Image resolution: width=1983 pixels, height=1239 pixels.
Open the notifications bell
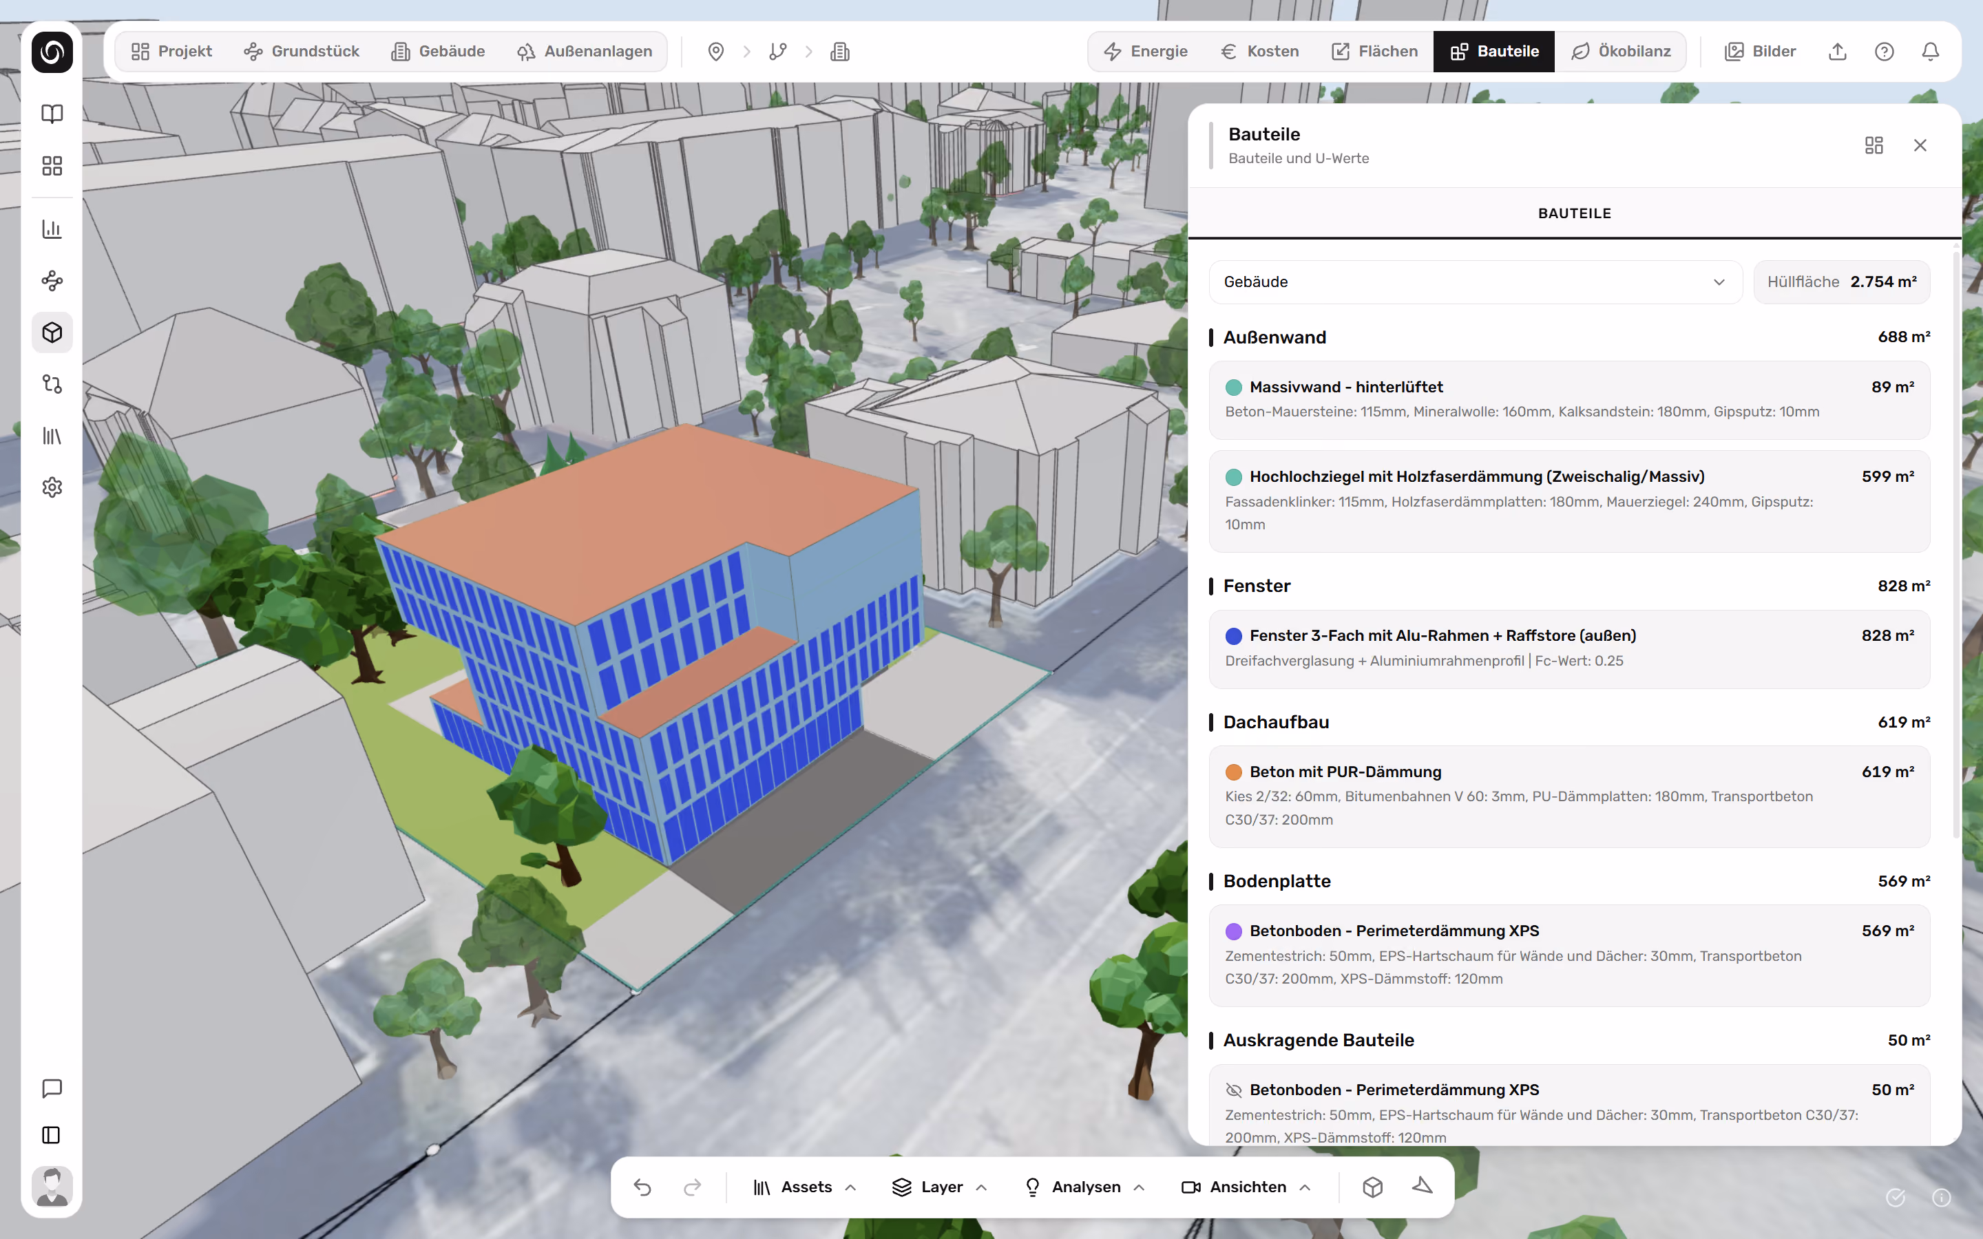click(1931, 52)
